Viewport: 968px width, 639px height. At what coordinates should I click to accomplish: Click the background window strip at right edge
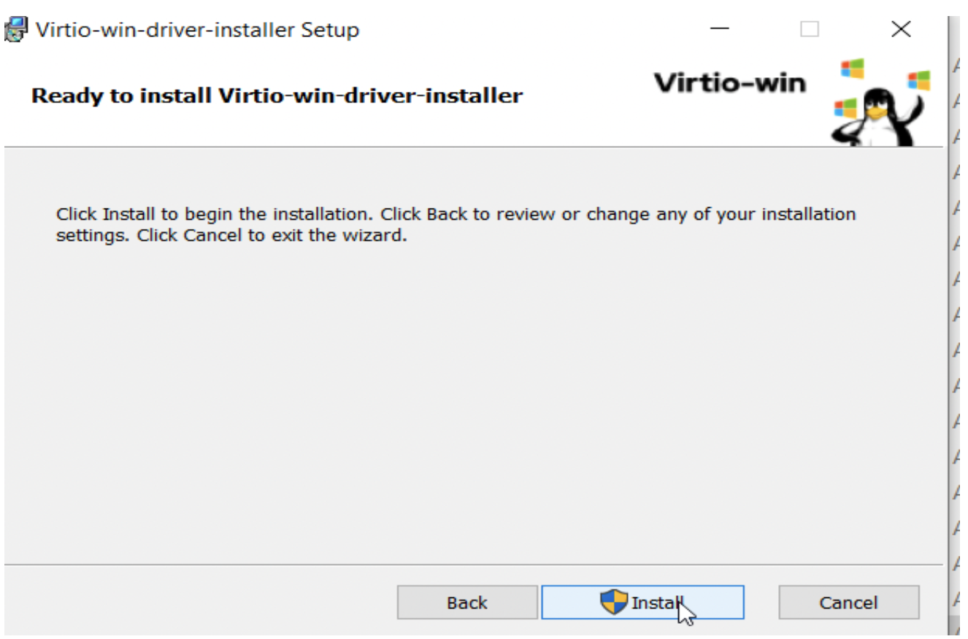pos(957,328)
